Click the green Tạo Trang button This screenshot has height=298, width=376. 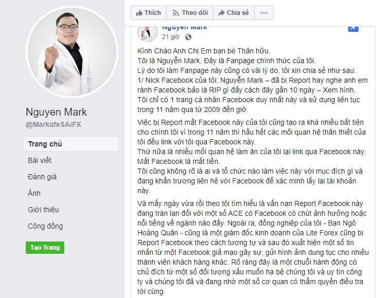click(45, 248)
